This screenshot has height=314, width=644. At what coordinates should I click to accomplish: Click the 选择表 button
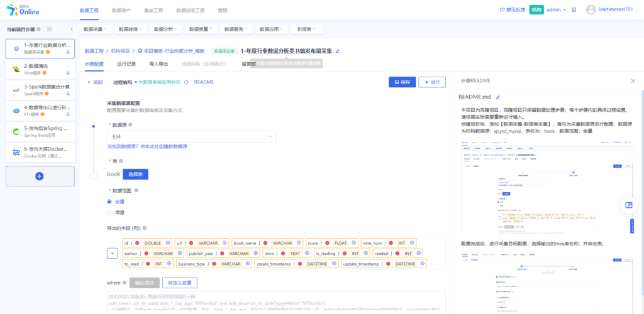coord(135,174)
